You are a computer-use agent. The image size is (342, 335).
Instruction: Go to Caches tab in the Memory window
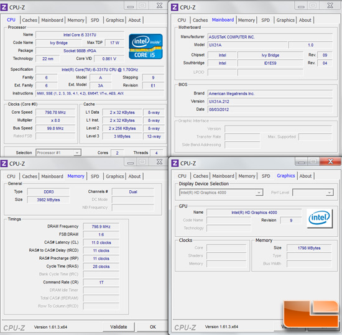coord(30,177)
